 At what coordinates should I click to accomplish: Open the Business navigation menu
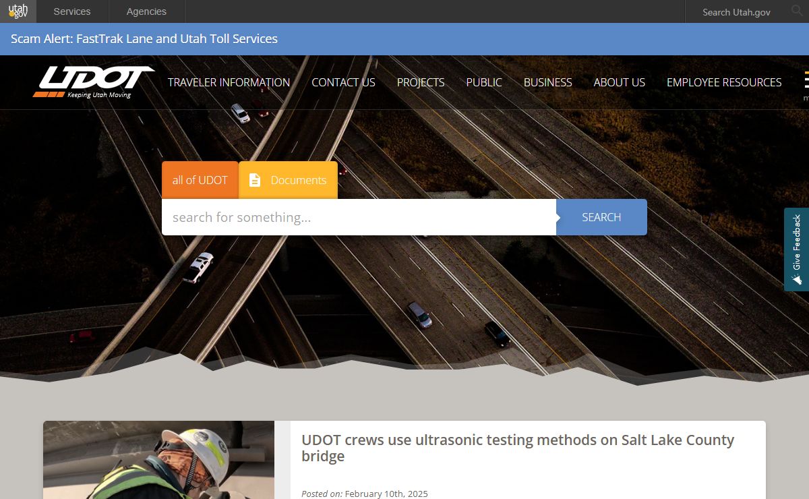548,82
